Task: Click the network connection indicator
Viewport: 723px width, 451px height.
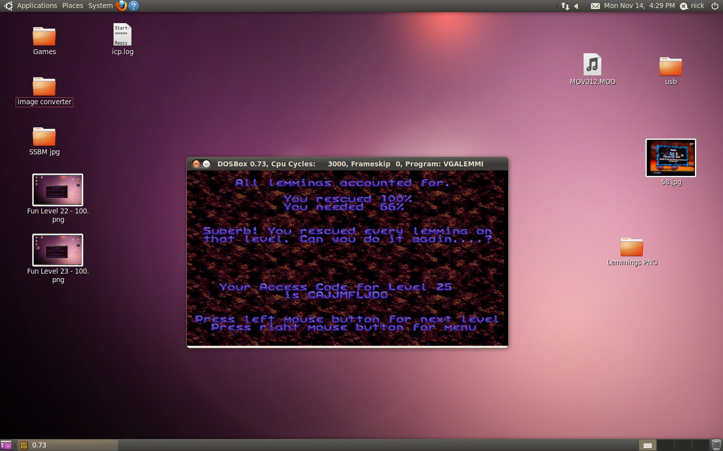Action: pos(565,6)
